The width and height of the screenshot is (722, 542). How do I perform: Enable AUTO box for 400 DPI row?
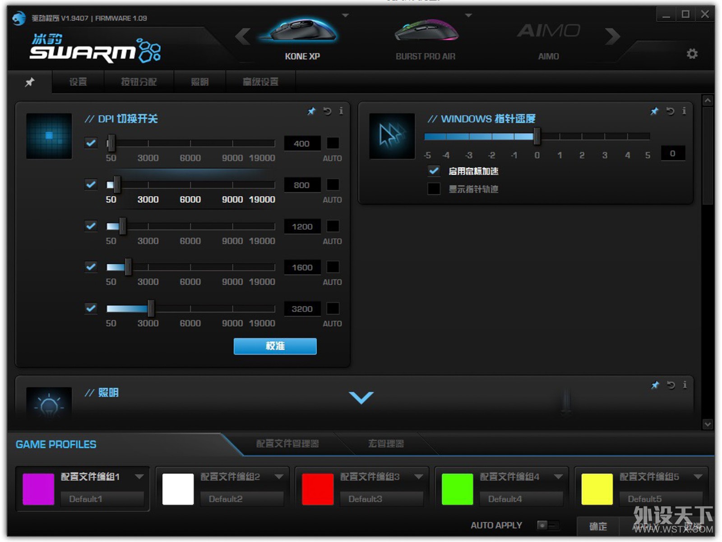[x=333, y=143]
